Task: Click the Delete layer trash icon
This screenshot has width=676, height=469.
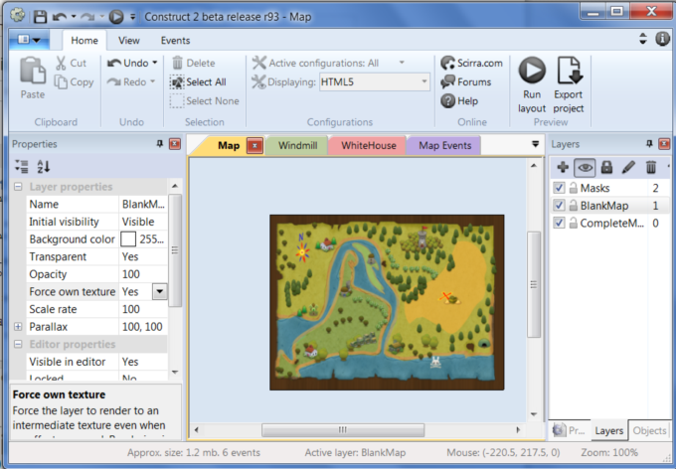Action: pos(651,167)
